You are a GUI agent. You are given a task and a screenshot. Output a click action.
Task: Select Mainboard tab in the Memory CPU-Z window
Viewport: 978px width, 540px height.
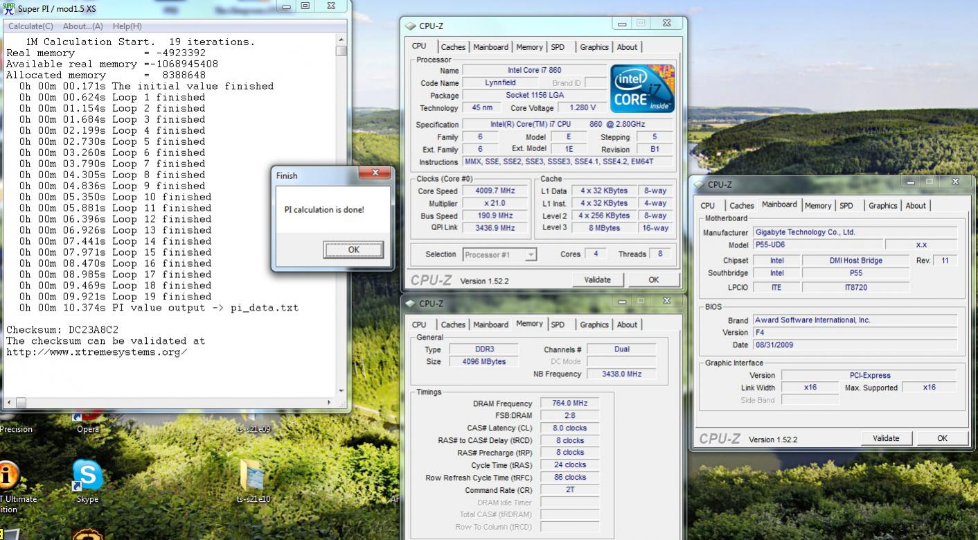point(490,324)
